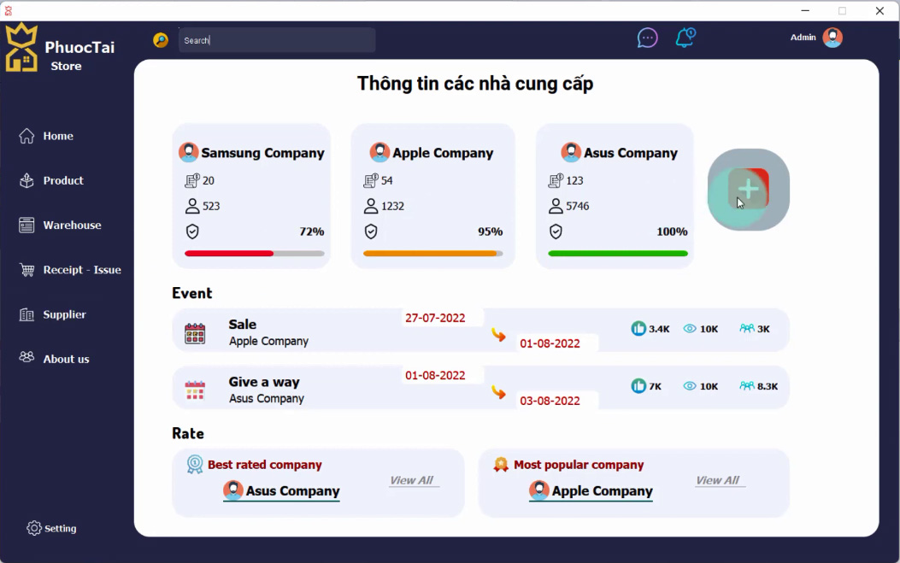
Task: Select the Apple Company card title
Action: [443, 153]
